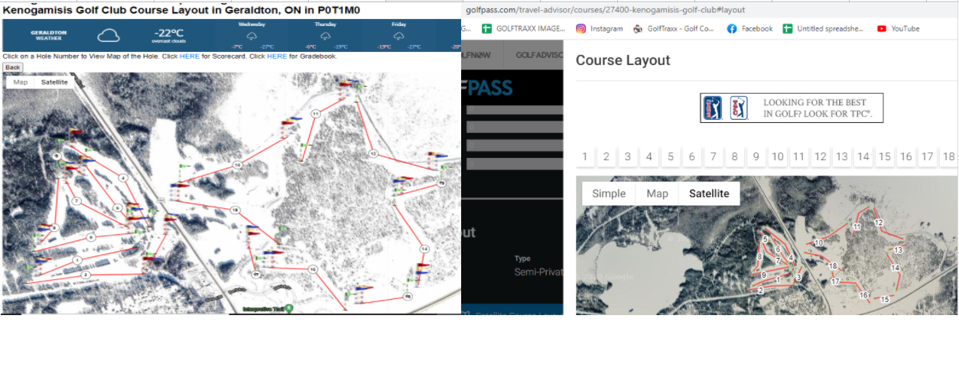The width and height of the screenshot is (959, 367).
Task: Select hole 13 button in Course Layout
Action: click(842, 157)
